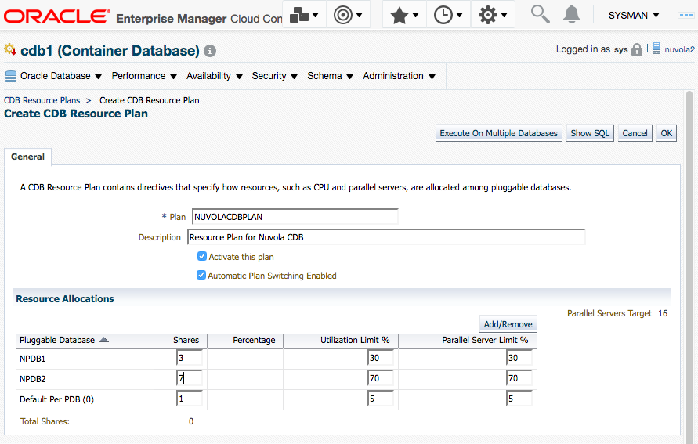Open the Availability dropdown menu

click(x=214, y=76)
